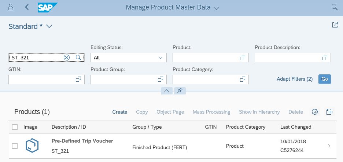Click the 10/01/2018 date value
Viewport: 343px width, 162px height.
[x=293, y=141]
